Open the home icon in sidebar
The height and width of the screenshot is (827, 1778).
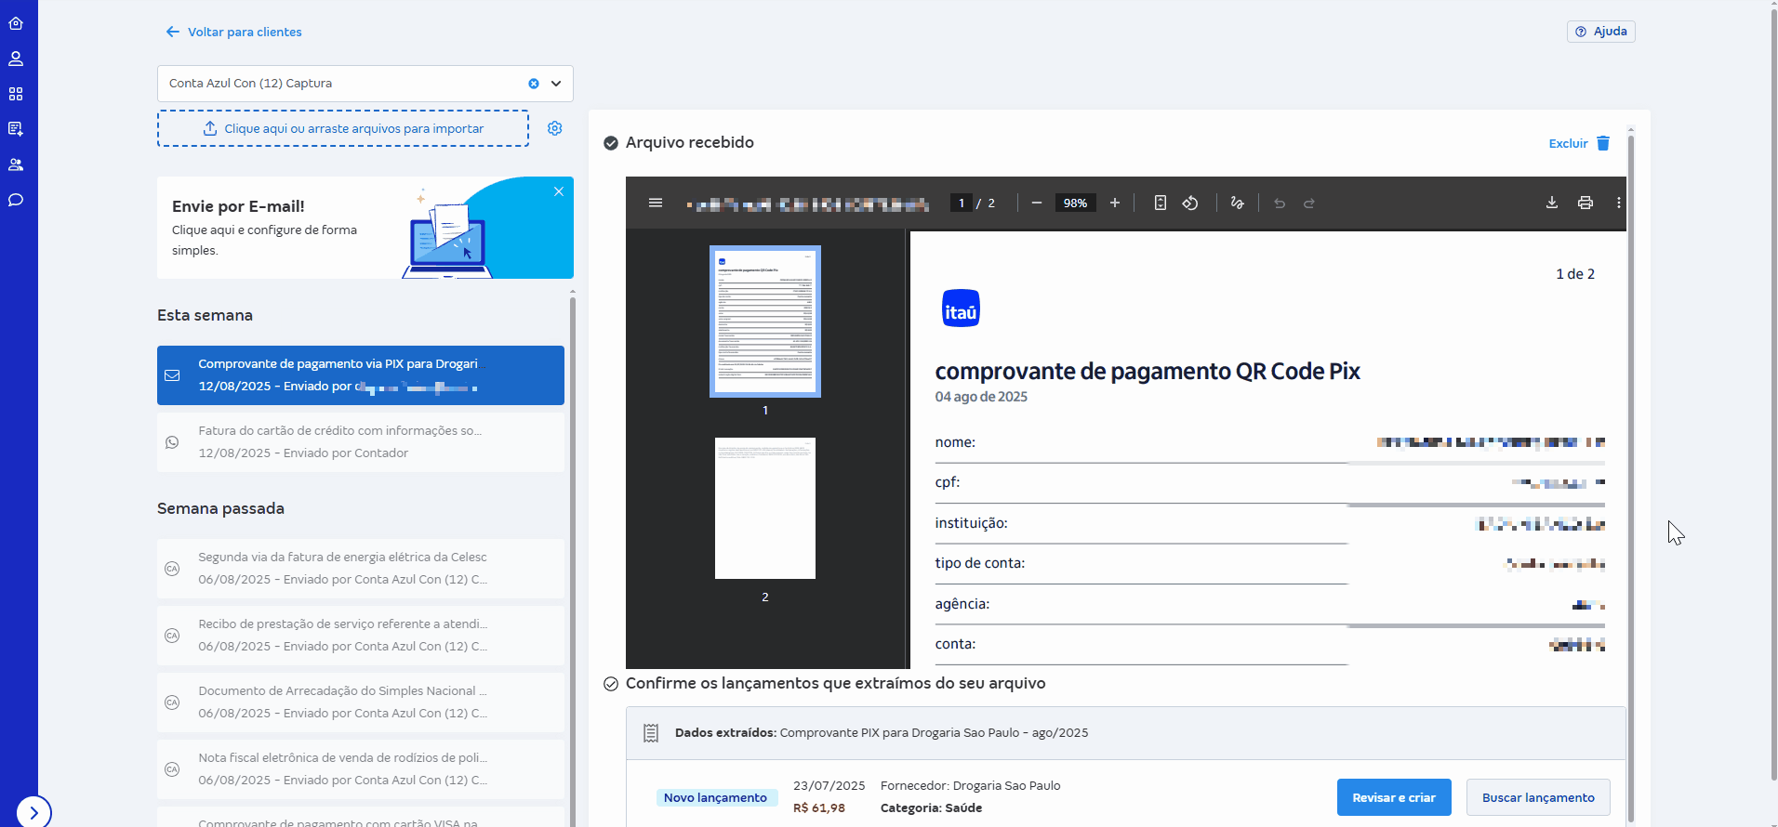coord(16,23)
